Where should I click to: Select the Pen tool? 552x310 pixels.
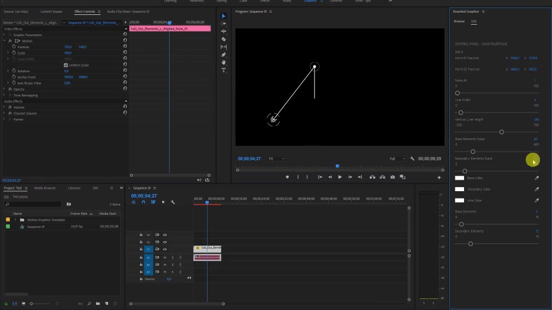pyautogui.click(x=224, y=55)
